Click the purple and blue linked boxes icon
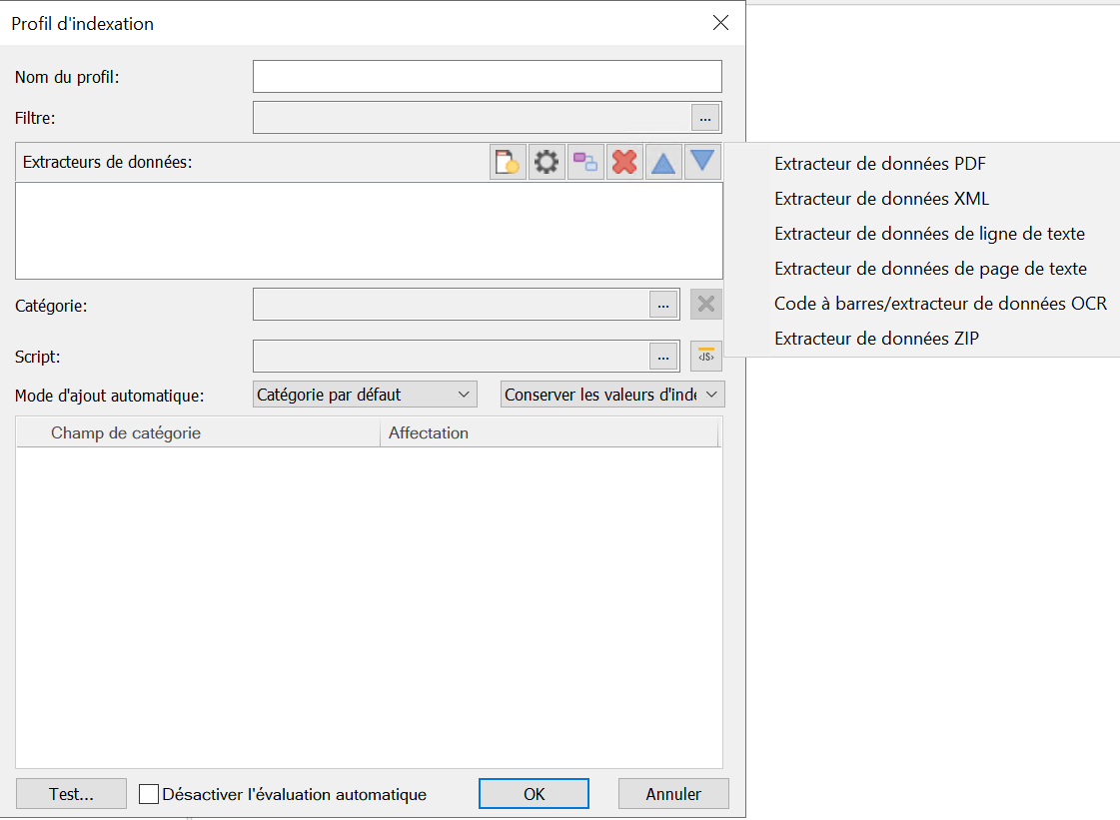This screenshot has height=820, width=1120. [585, 162]
